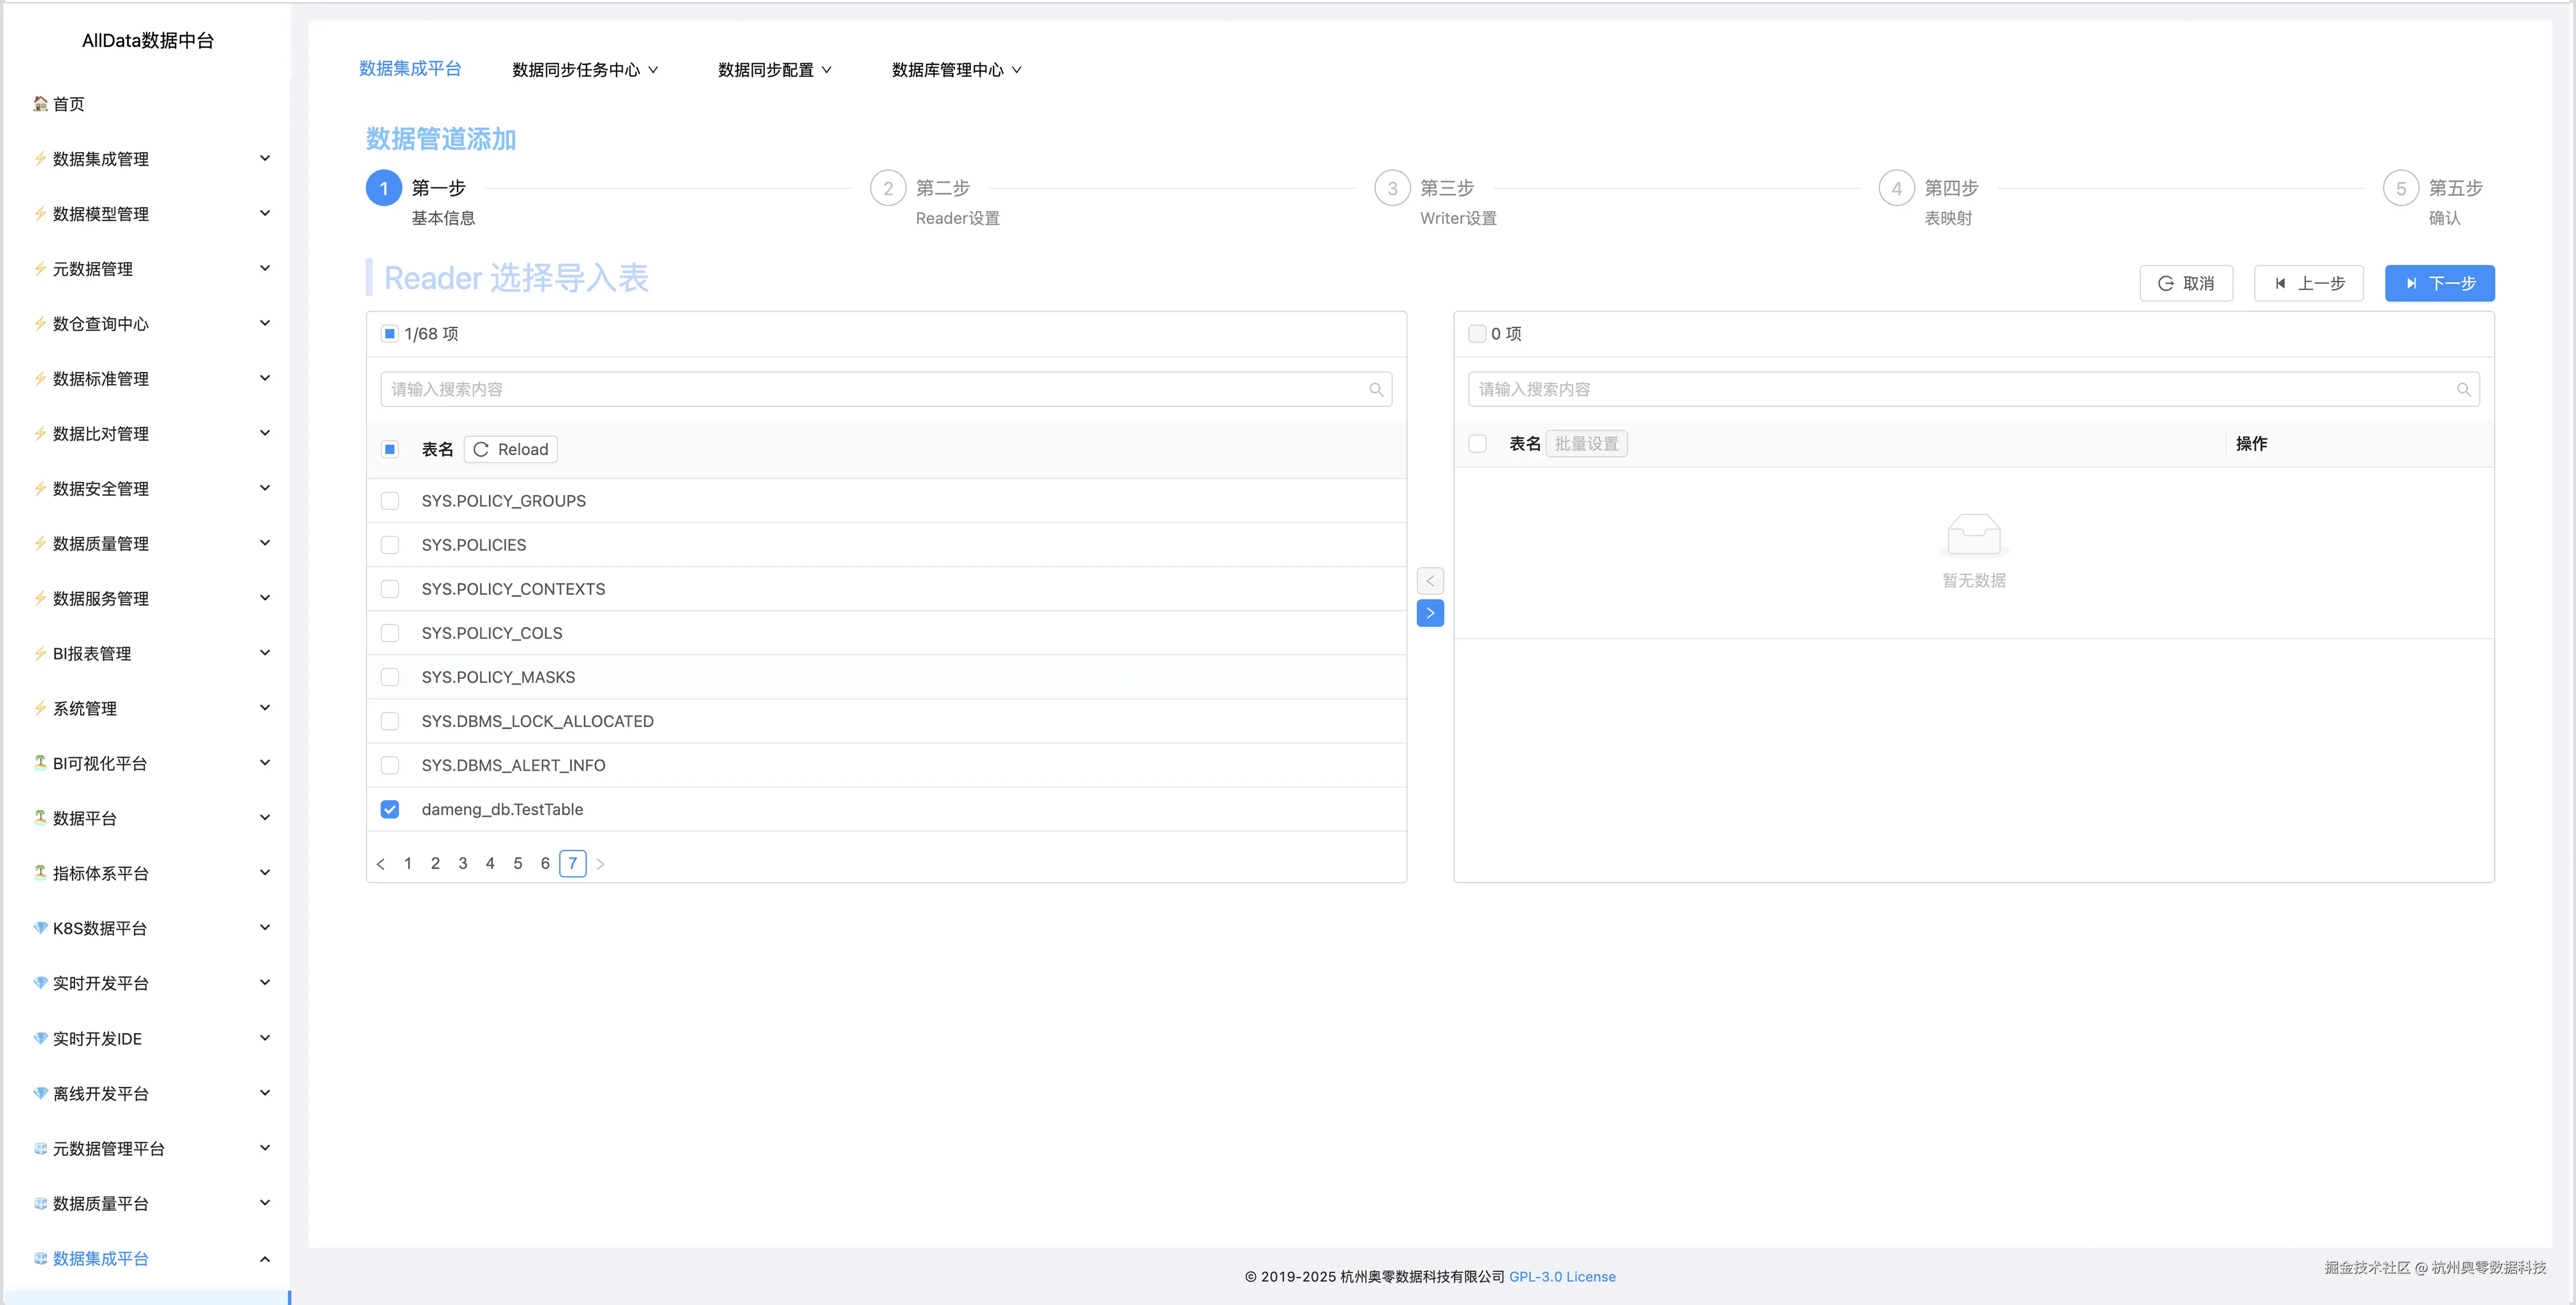Click the icon beside BI可视化平台
This screenshot has width=2576, height=1305.
click(39, 762)
